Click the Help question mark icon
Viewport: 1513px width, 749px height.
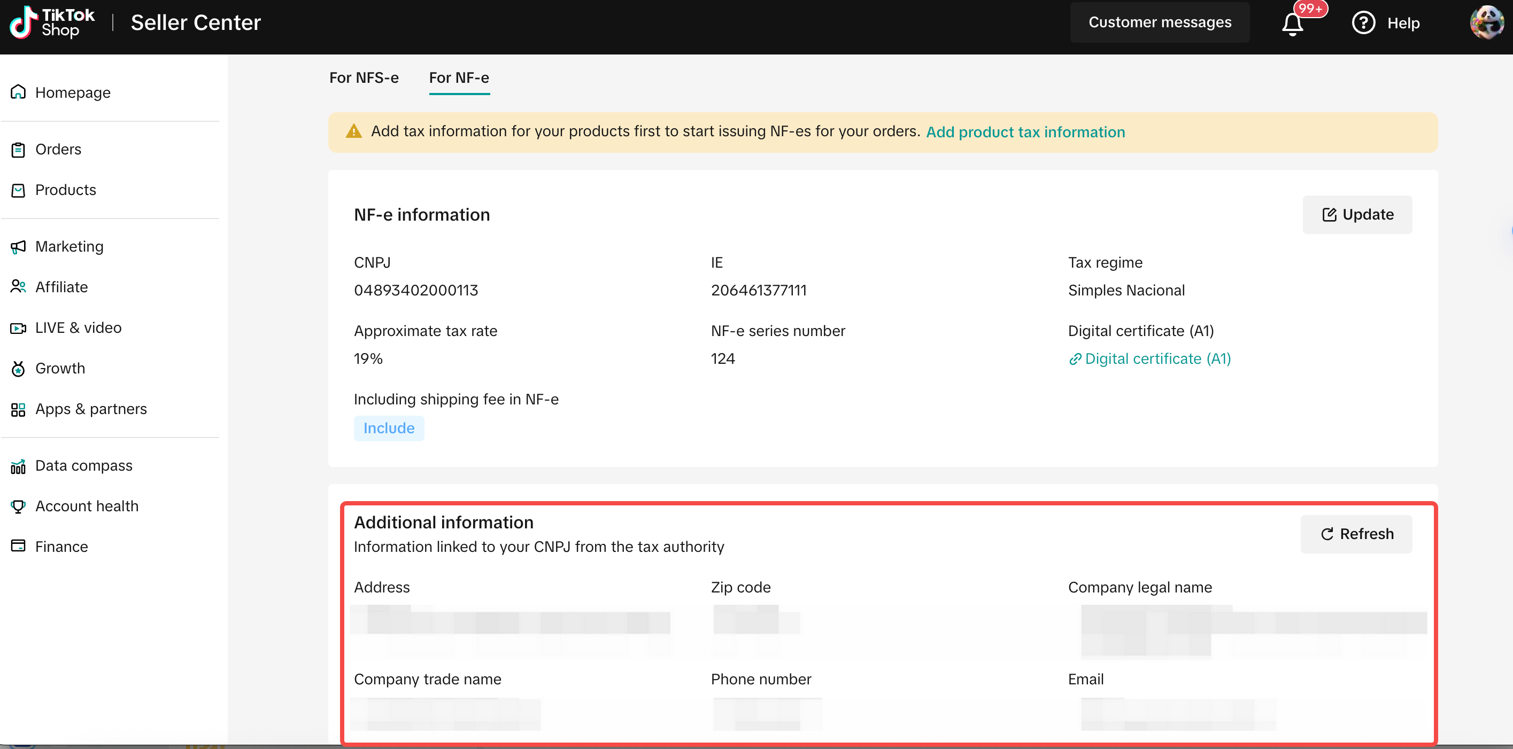[1363, 23]
